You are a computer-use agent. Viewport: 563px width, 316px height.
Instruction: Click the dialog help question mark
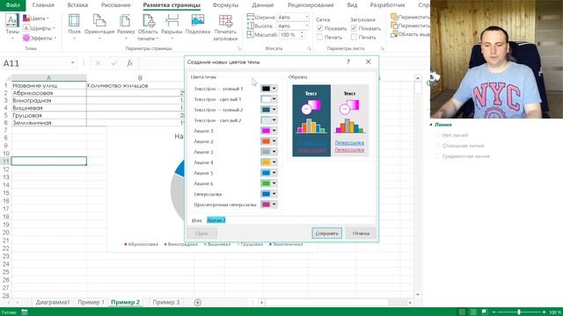tap(348, 61)
